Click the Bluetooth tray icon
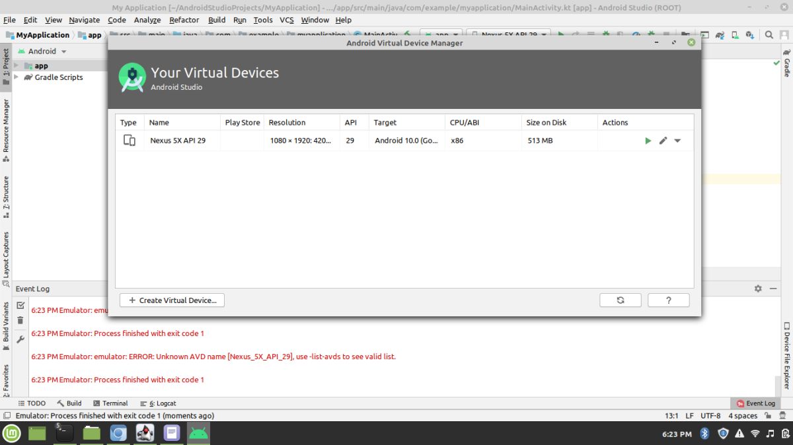The height and width of the screenshot is (445, 793). tap(704, 434)
